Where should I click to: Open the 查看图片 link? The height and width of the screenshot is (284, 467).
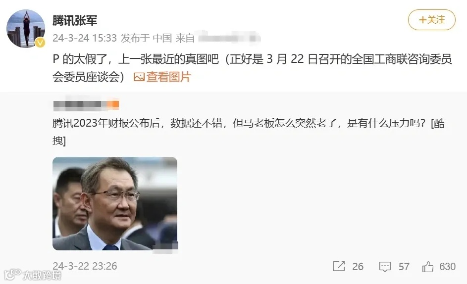(x=168, y=77)
